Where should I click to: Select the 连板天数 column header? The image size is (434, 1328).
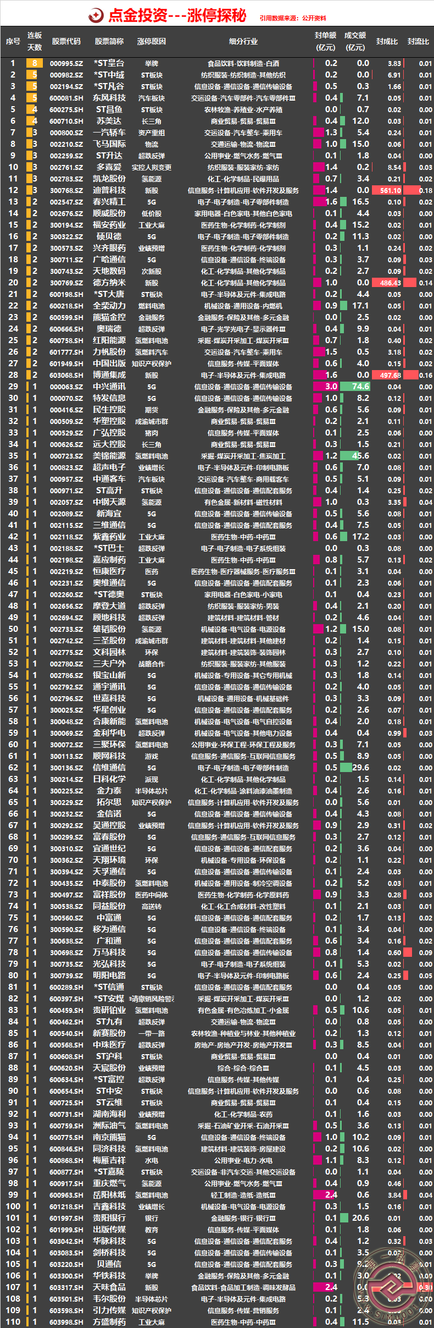point(35,41)
